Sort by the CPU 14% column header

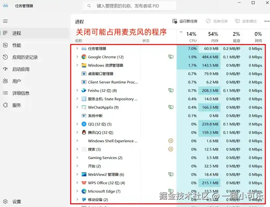coord(187,37)
